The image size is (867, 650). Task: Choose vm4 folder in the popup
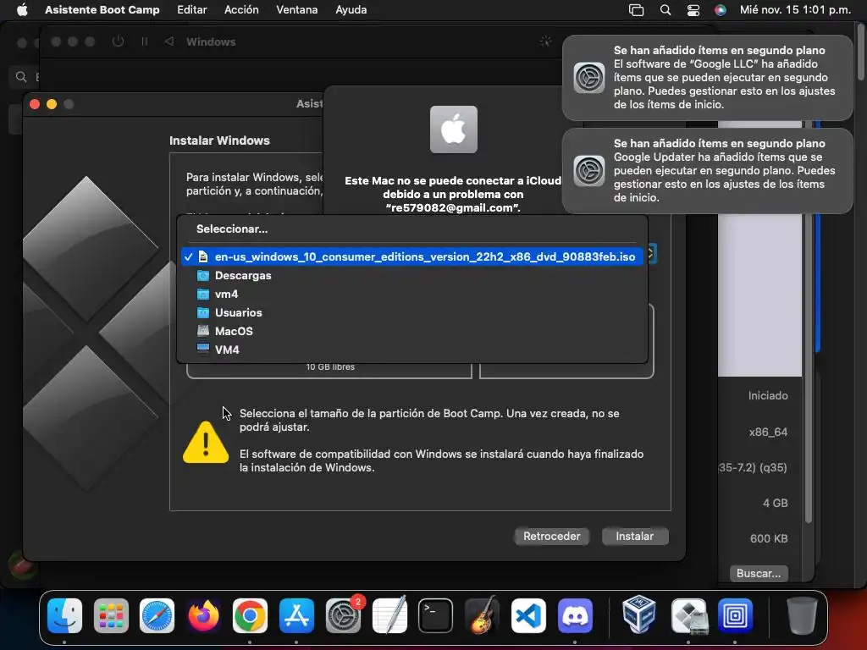pos(412,294)
